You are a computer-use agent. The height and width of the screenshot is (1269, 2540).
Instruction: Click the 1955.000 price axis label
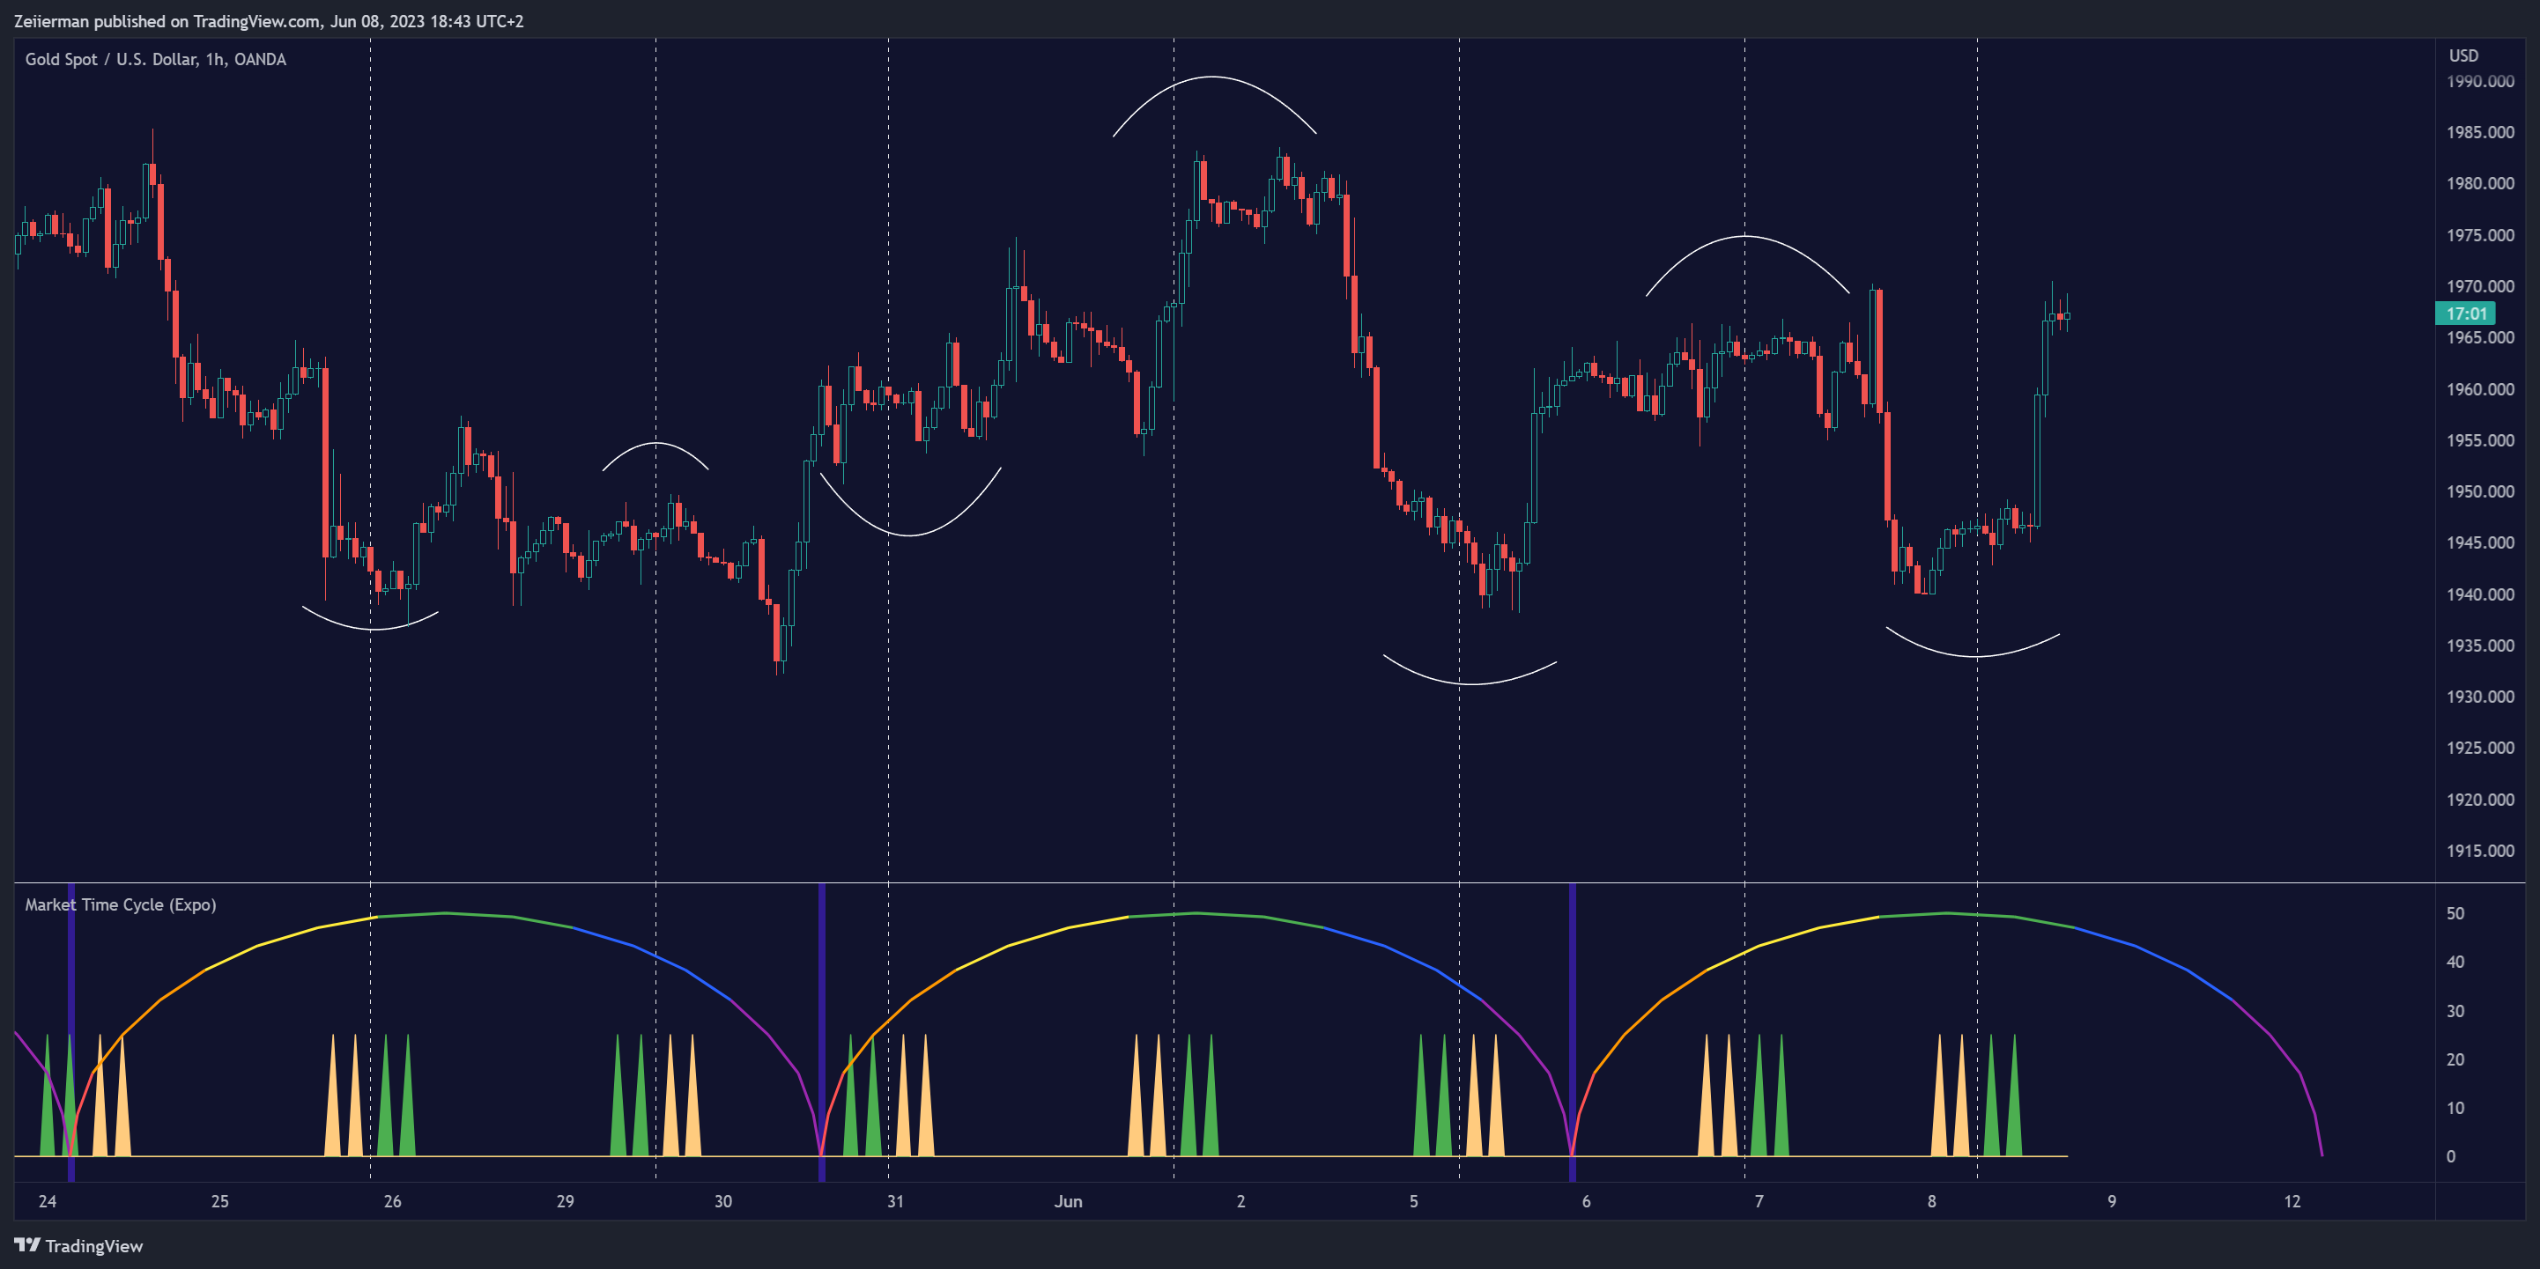pos(2480,440)
